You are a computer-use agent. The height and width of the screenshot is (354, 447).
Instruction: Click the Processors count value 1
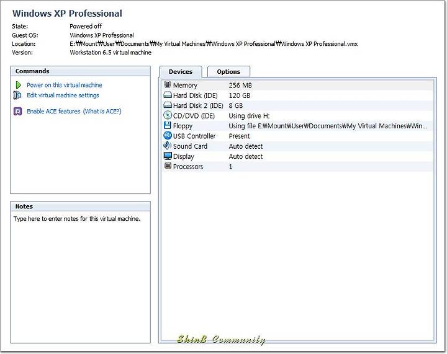(230, 167)
